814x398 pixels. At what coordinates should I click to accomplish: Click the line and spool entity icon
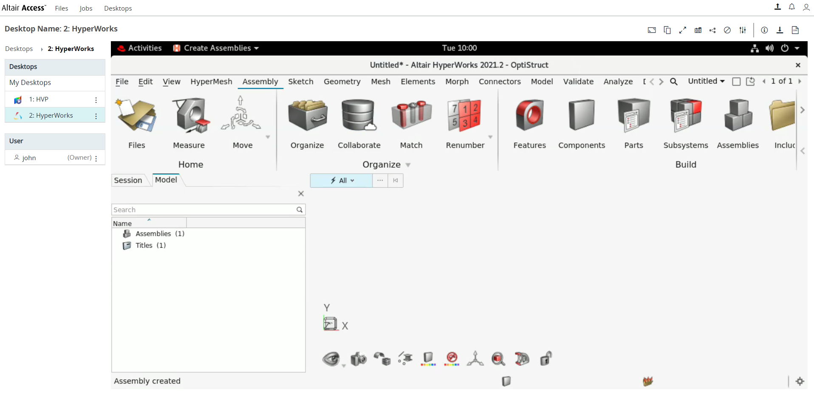pyautogui.click(x=405, y=358)
